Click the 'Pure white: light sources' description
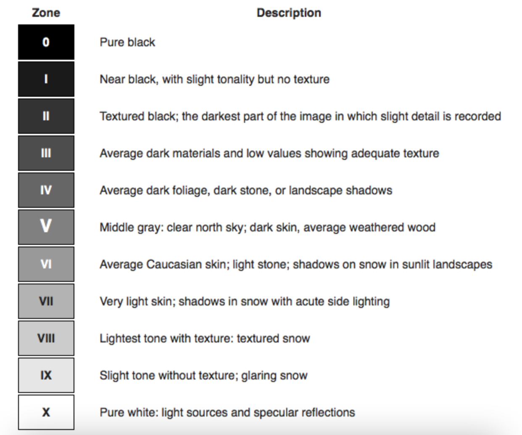 (x=227, y=413)
